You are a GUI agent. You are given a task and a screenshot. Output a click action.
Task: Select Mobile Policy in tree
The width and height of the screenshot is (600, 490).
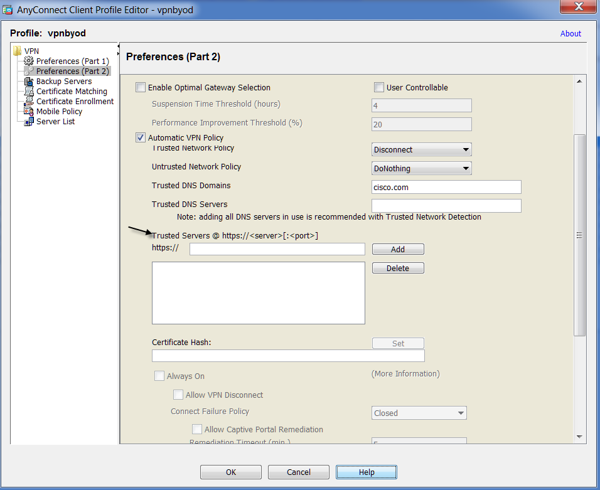[60, 111]
